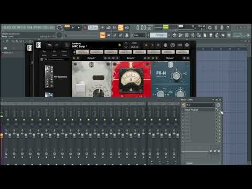This screenshot has width=252, height=189.
Task: Open the MPC Strip preset dropdown
Action: coord(80,47)
